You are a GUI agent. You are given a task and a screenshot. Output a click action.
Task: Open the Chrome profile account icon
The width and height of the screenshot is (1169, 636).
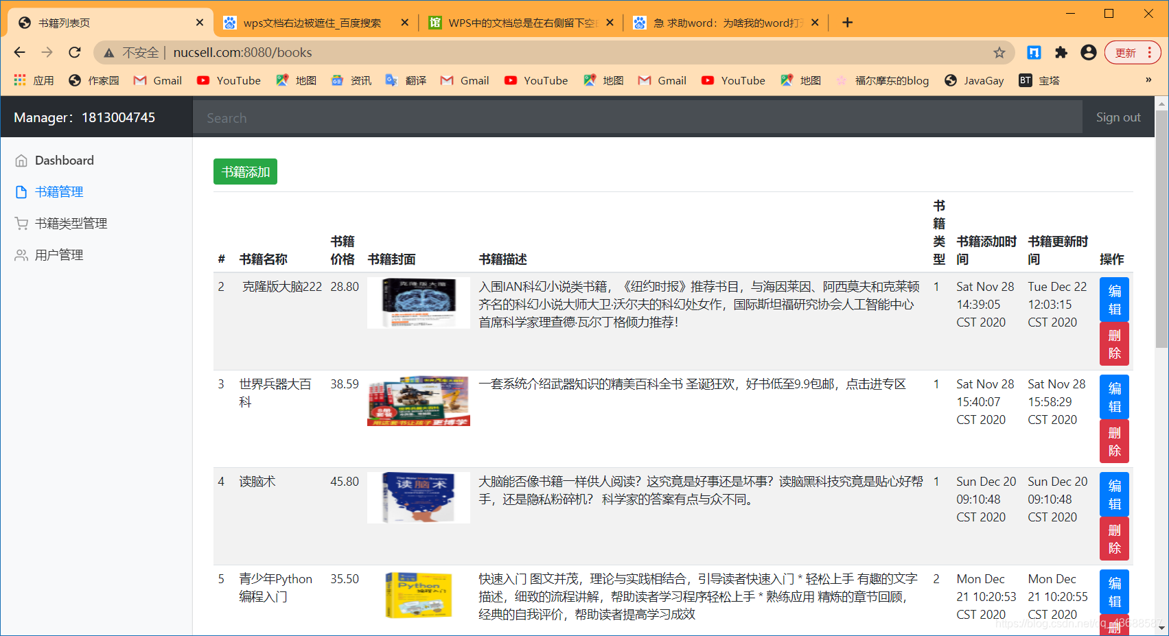coord(1089,53)
